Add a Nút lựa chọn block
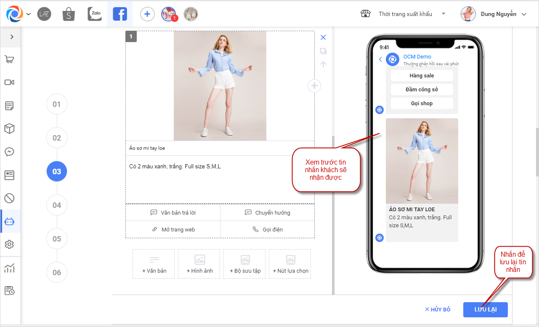Screen dimensions: 539x327 coord(290,264)
